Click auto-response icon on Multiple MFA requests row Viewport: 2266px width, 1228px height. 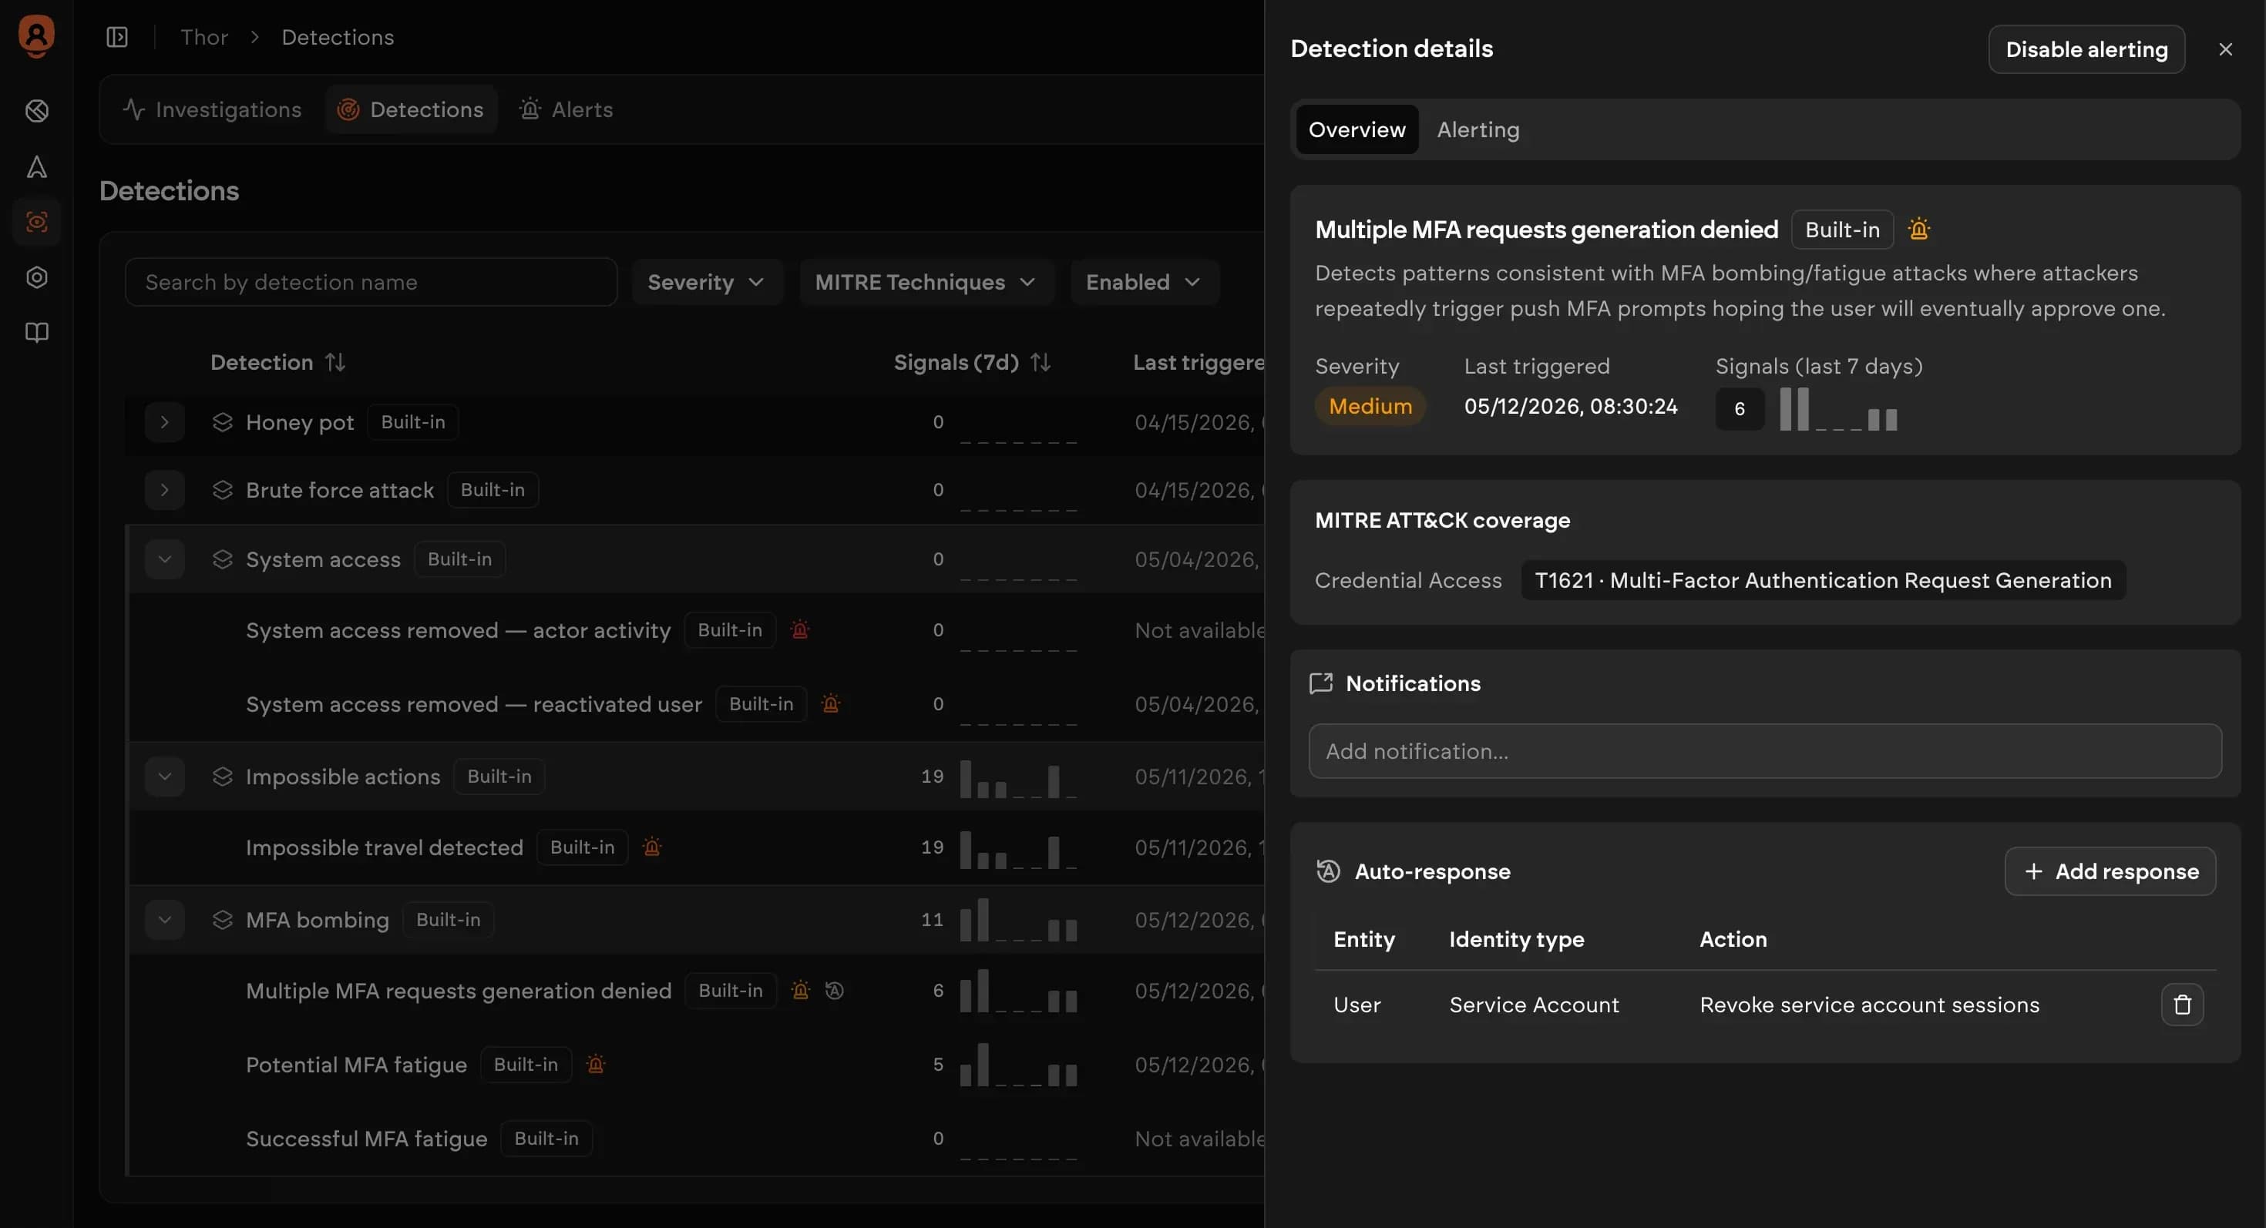[x=834, y=990]
